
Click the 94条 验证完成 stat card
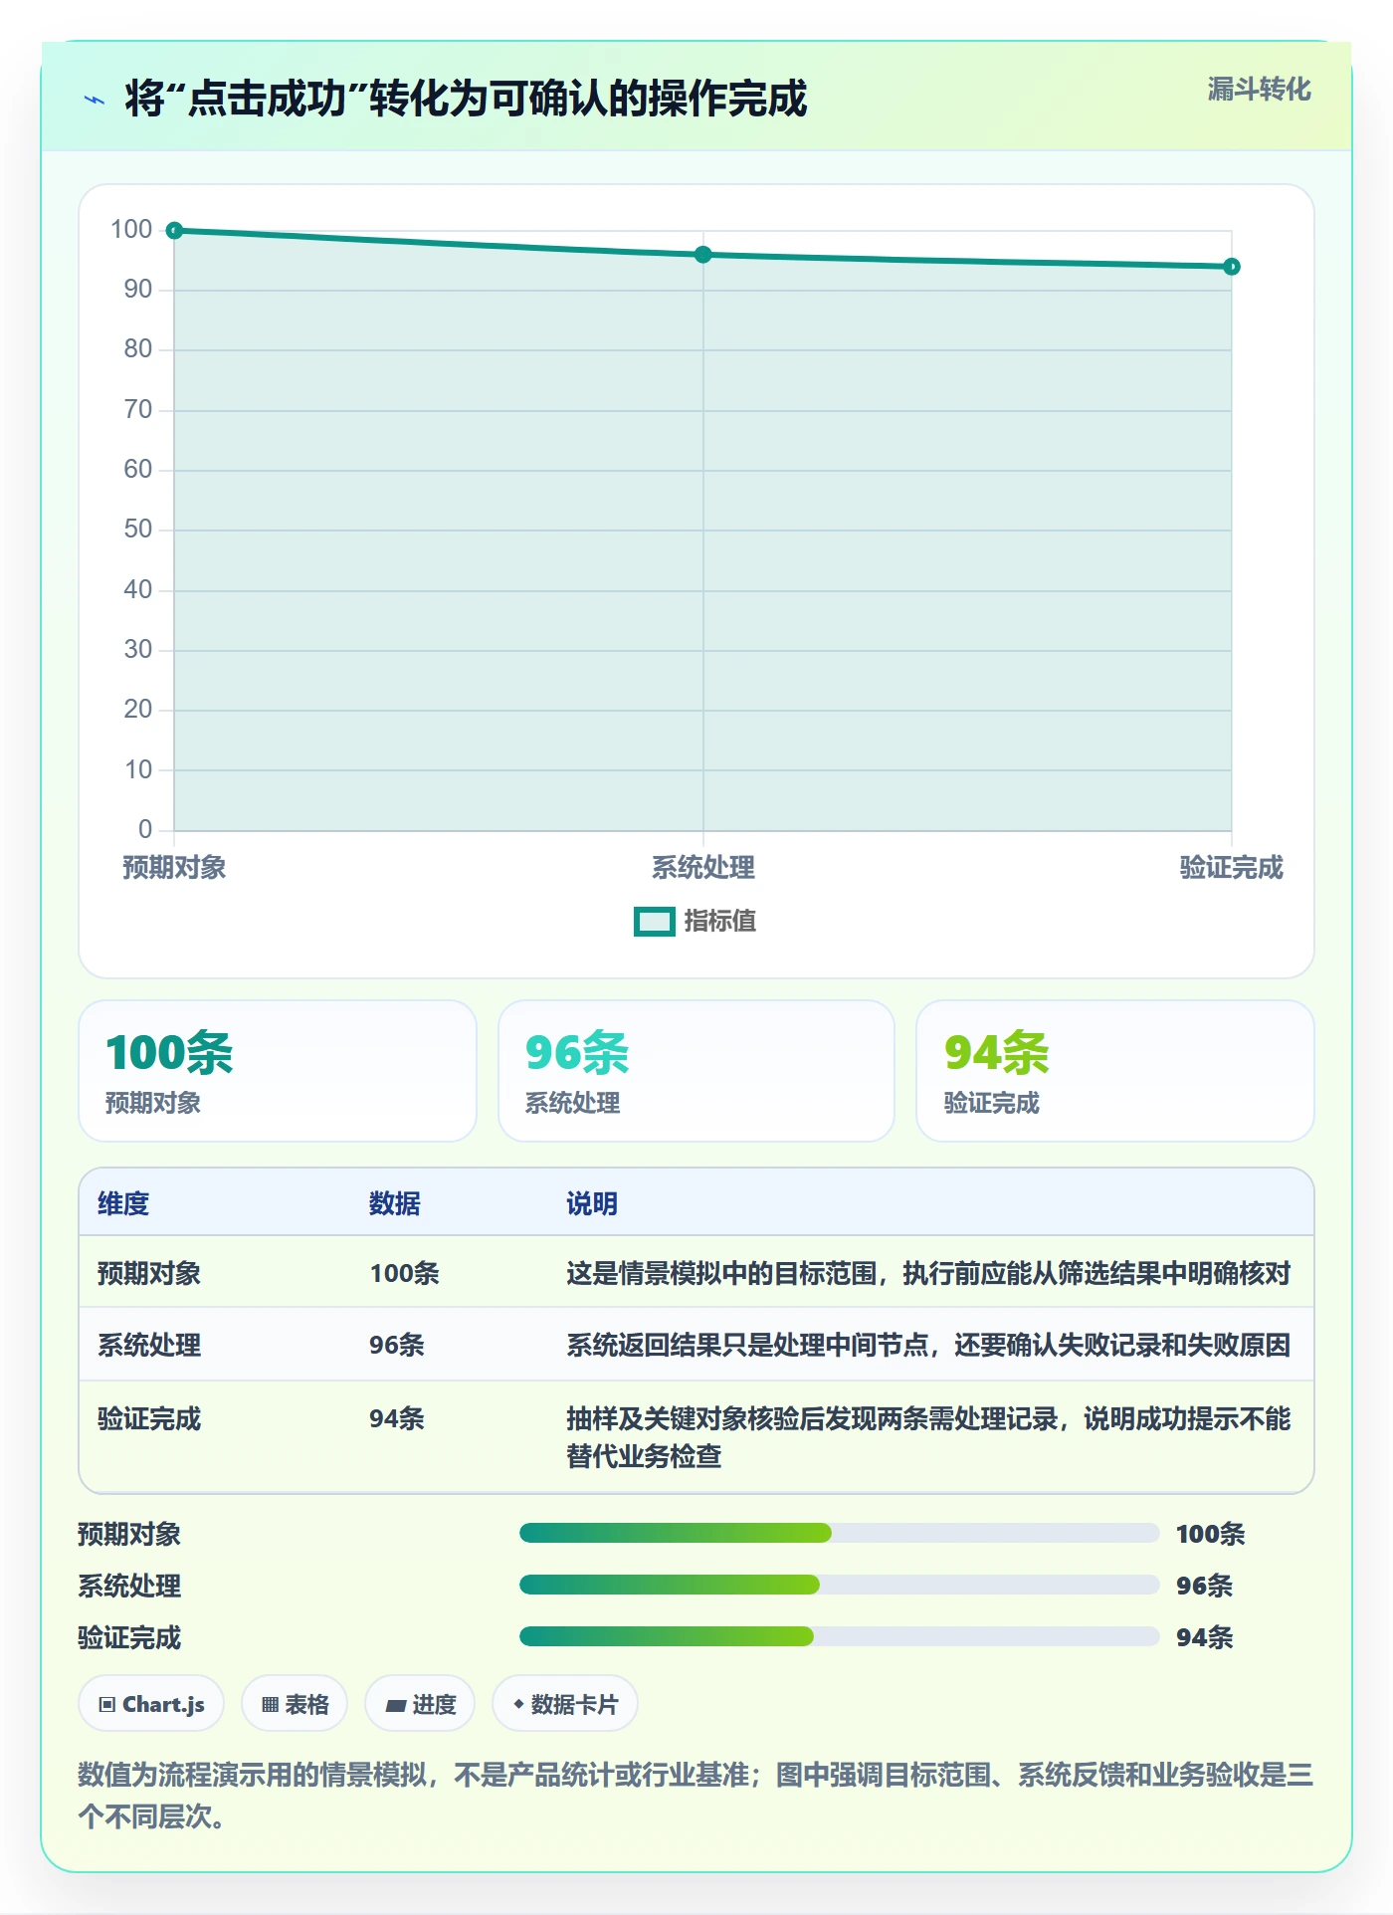click(1115, 1071)
